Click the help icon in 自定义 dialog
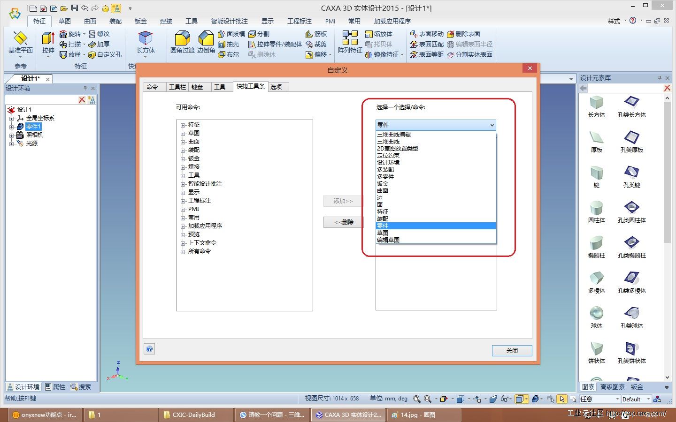The height and width of the screenshot is (422, 676). (x=149, y=349)
